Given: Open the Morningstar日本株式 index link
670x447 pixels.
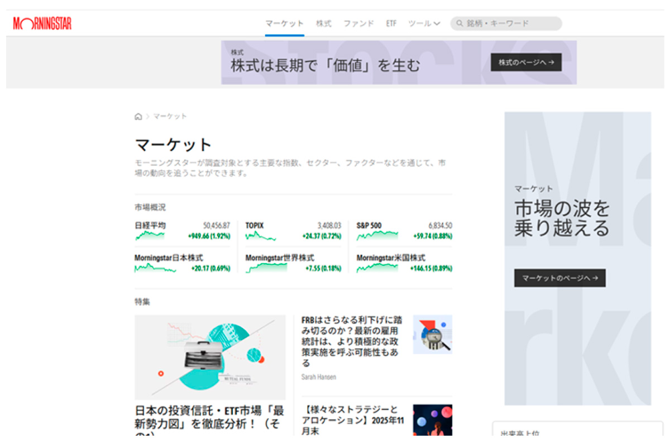Looking at the screenshot, I should click(169, 258).
